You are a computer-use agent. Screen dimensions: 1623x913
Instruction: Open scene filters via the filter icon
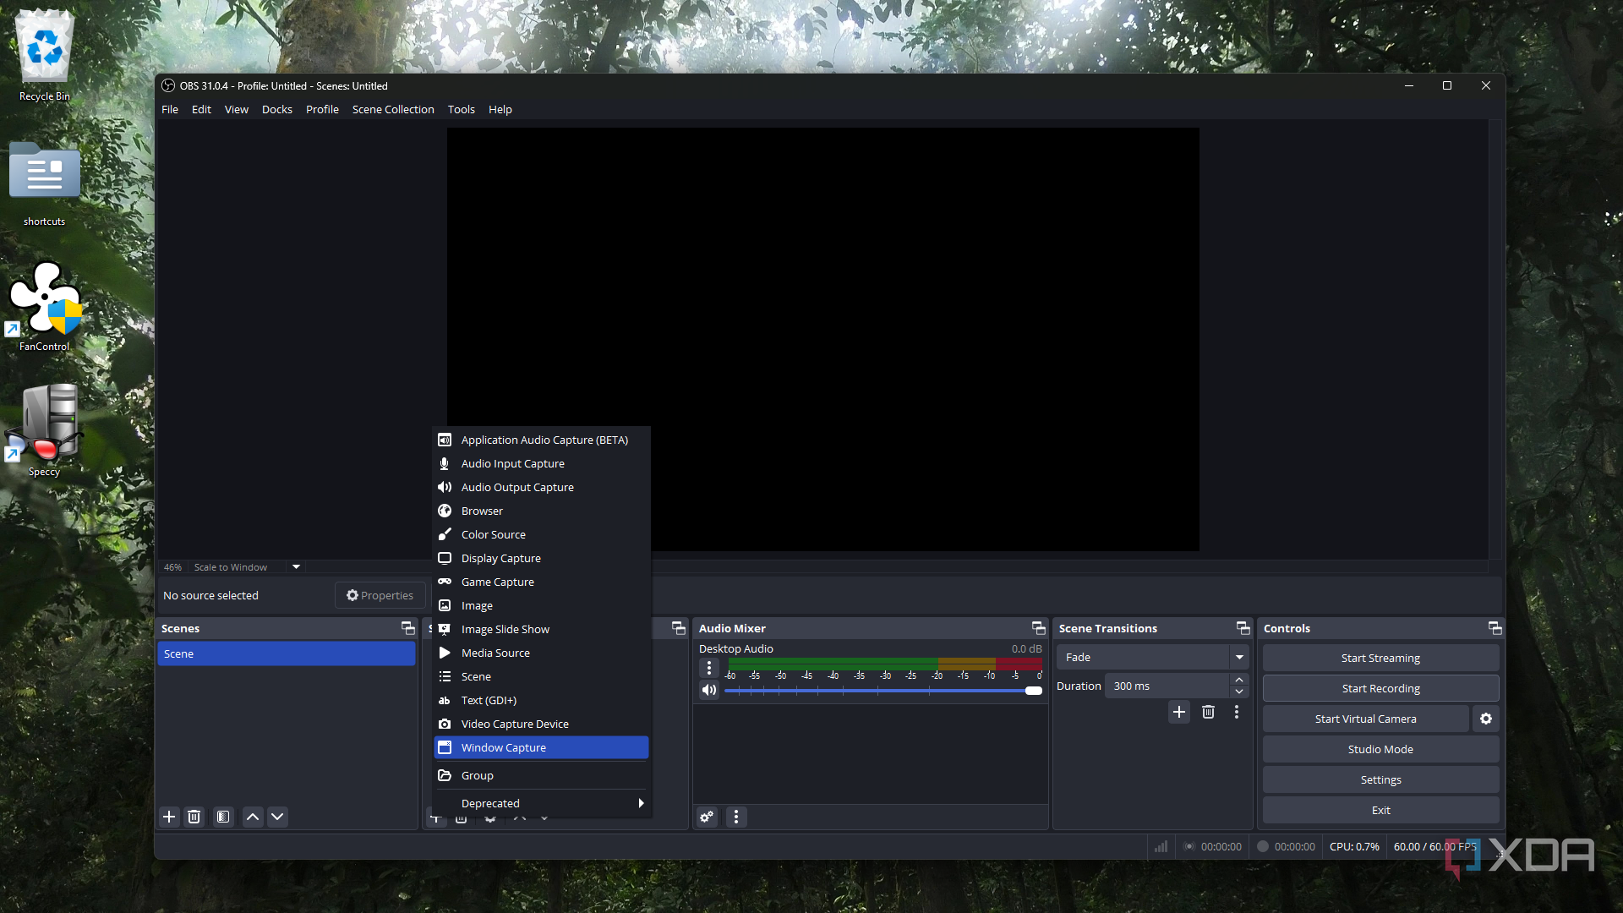(x=222, y=817)
